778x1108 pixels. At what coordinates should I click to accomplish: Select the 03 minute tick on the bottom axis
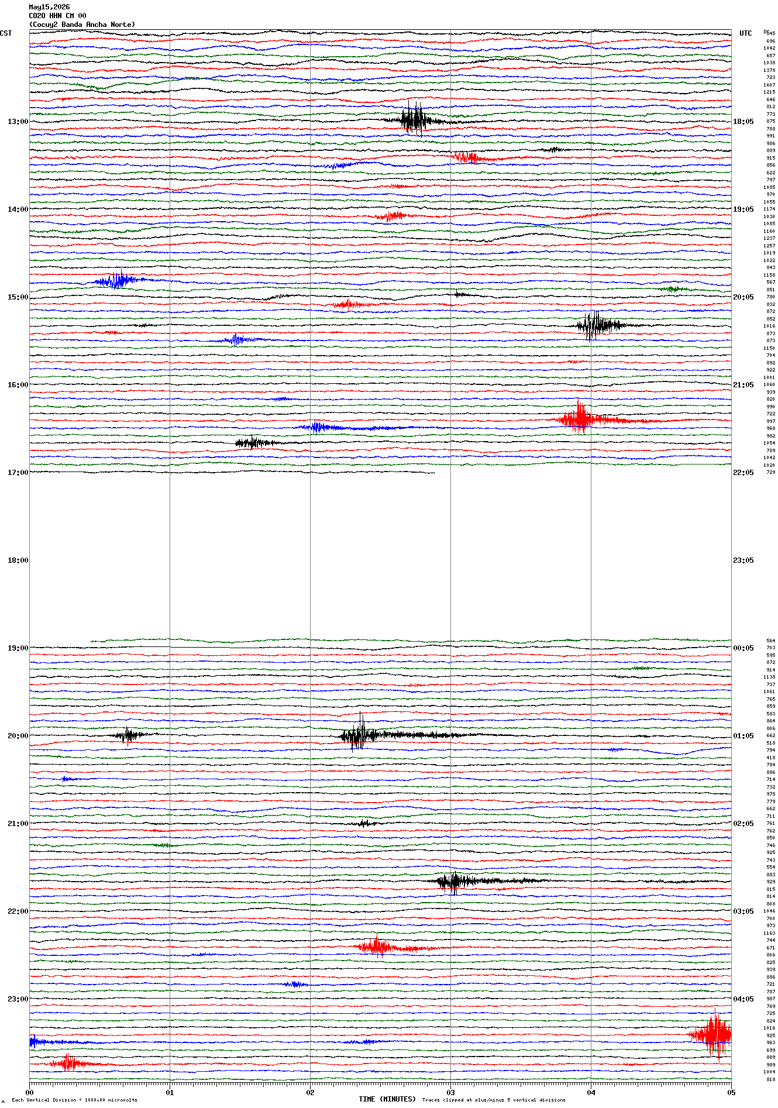click(450, 1092)
